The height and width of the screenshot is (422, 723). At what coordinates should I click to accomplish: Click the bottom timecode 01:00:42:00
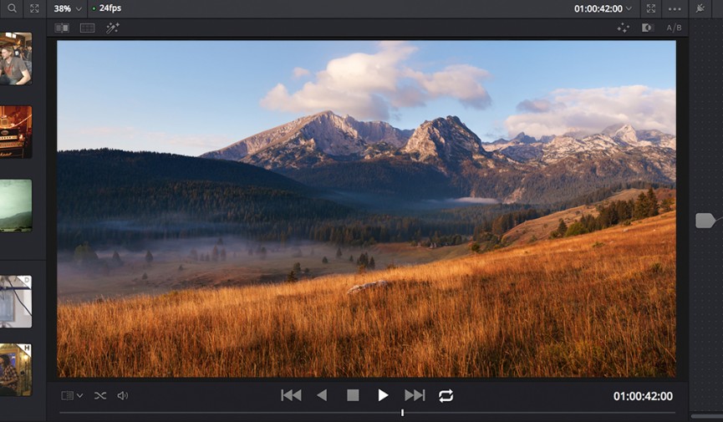point(643,396)
